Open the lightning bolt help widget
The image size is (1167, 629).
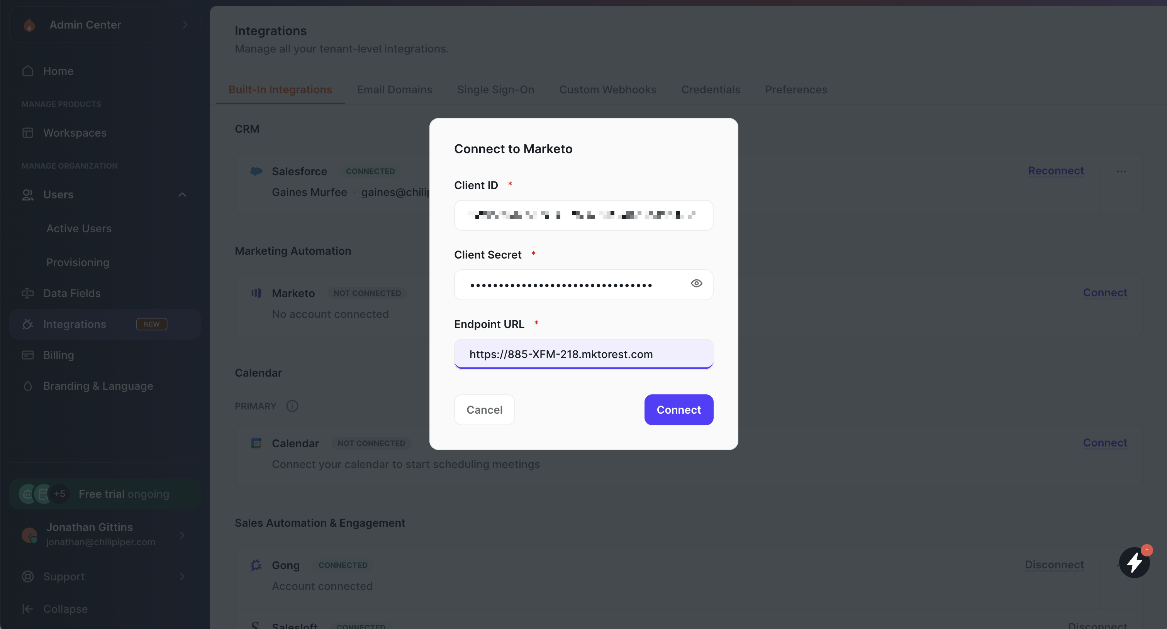tap(1134, 562)
